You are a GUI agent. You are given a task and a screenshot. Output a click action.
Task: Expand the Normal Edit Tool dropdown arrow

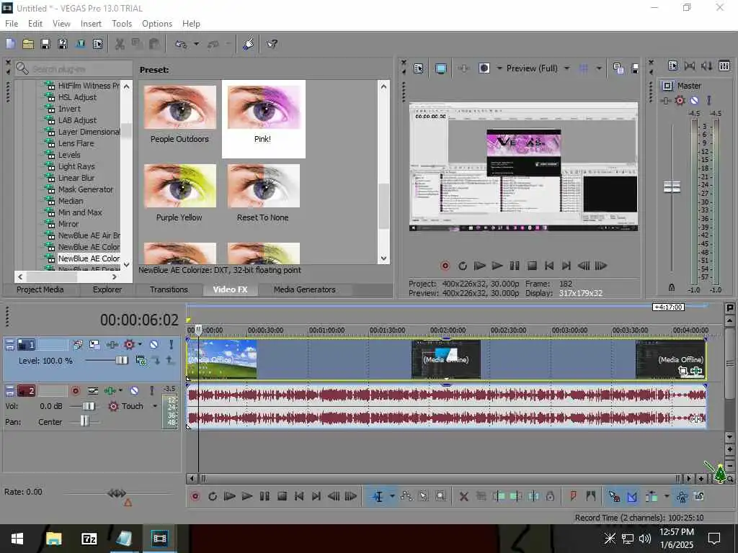[x=392, y=496]
